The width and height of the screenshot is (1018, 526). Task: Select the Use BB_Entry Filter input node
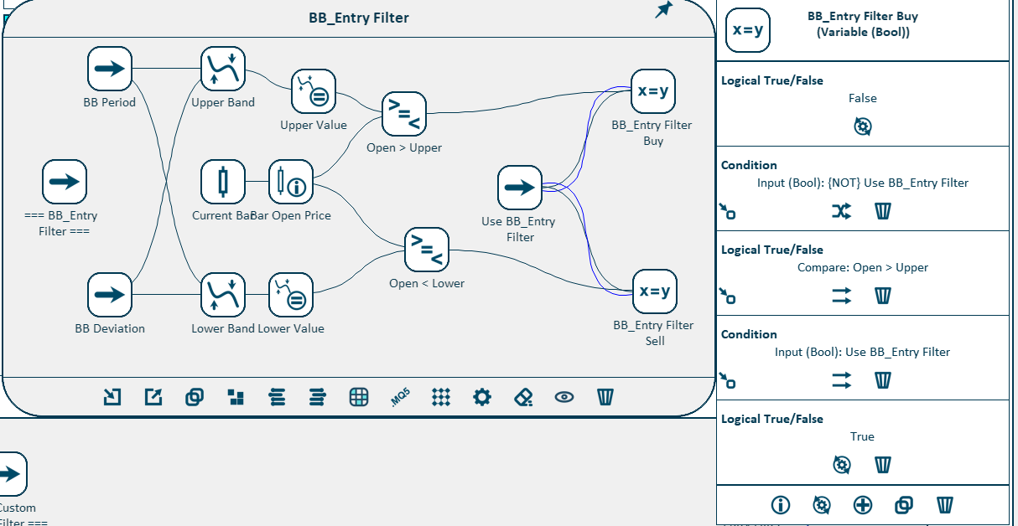coord(520,188)
